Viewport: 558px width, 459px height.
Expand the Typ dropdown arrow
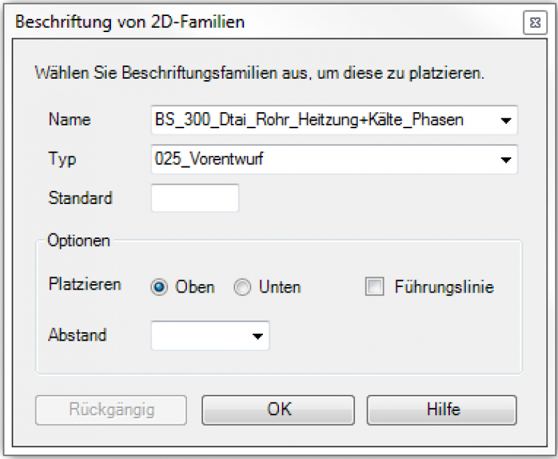506,160
